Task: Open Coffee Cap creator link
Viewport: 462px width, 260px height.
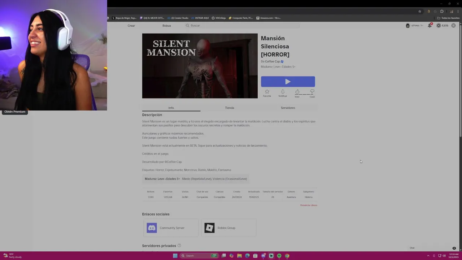Action: [x=273, y=61]
